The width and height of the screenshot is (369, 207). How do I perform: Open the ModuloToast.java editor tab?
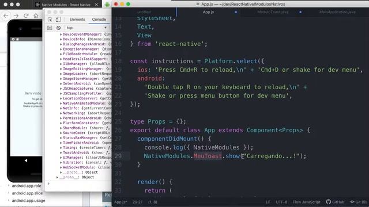[x=273, y=12]
